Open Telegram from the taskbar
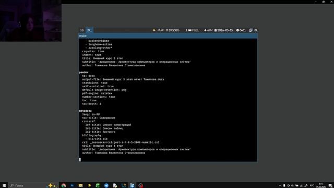Viewport: 334px width, 188px height. 106,185
